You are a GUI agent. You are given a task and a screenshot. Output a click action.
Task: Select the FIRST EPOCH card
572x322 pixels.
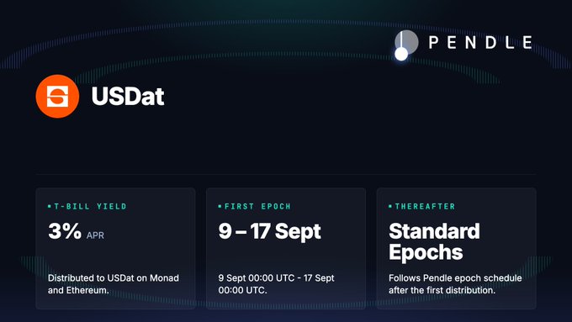pyautogui.click(x=286, y=248)
